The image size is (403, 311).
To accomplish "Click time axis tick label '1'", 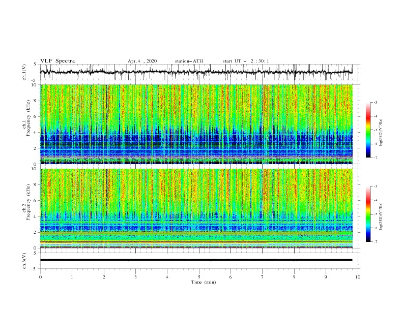I will 72,277.
